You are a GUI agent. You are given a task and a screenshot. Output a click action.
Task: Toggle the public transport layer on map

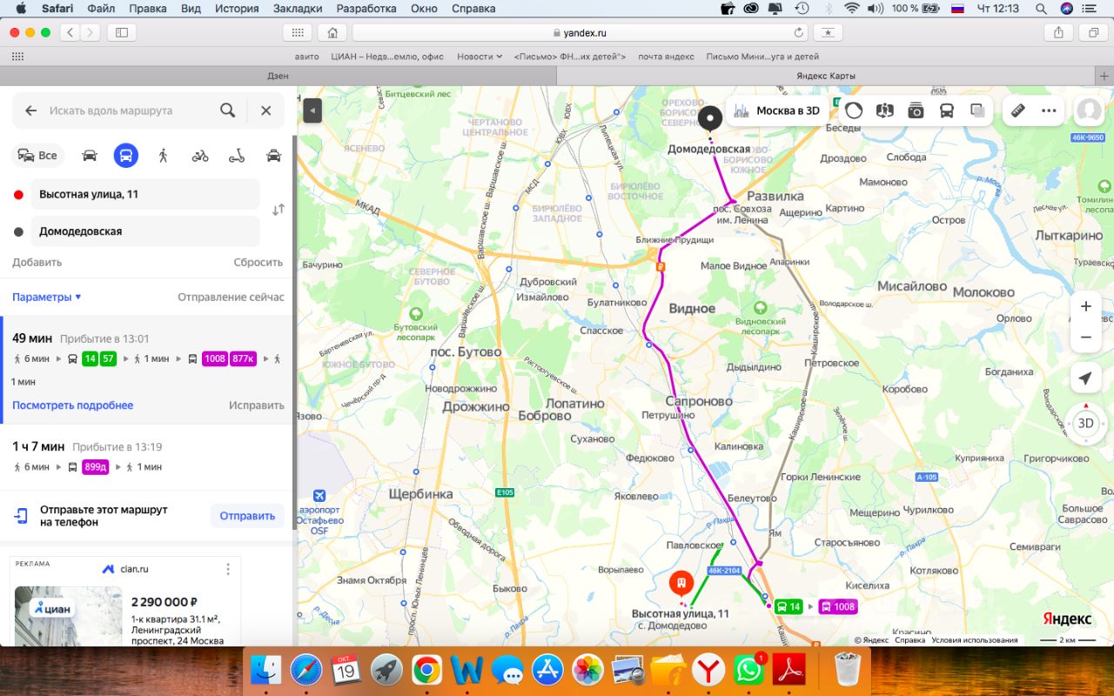click(946, 110)
